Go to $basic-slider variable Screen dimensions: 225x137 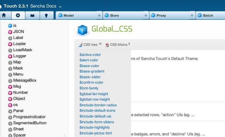click(x=90, y=77)
